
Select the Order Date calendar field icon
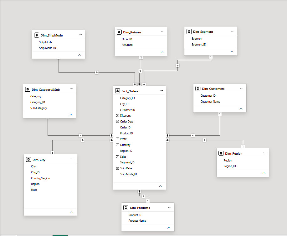click(x=117, y=122)
